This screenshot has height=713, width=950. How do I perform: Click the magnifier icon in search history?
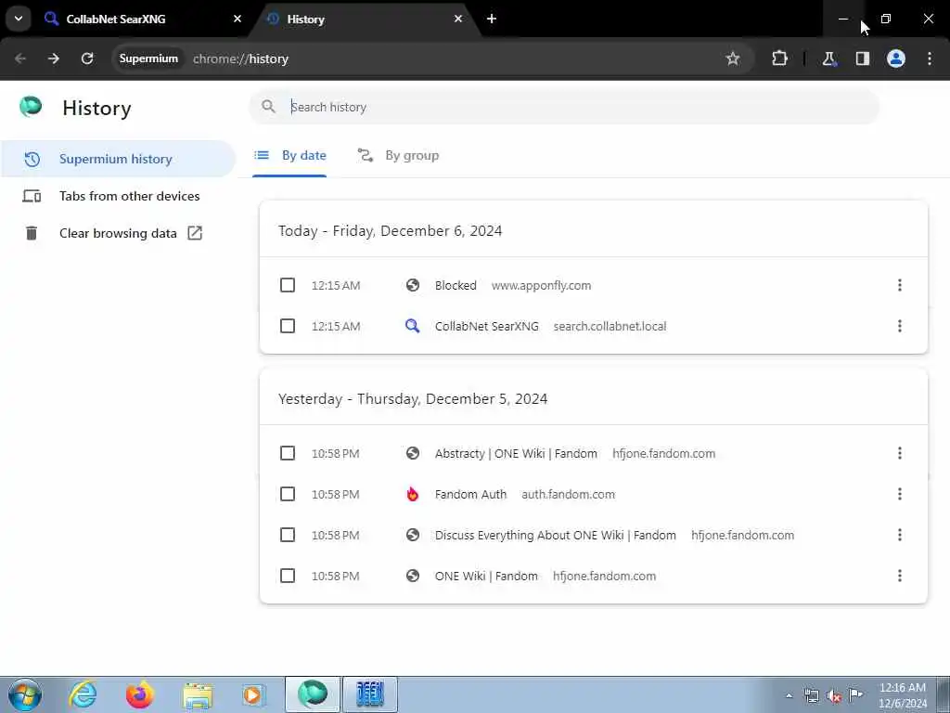(x=268, y=108)
